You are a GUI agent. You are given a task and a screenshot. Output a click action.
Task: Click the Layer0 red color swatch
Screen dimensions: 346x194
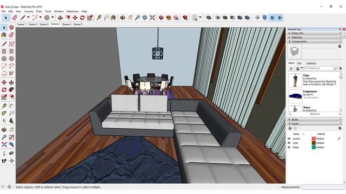pyautogui.click(x=314, y=139)
